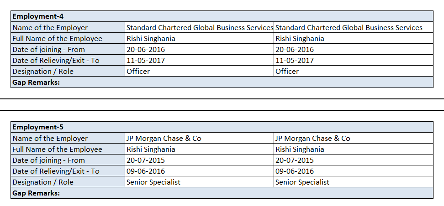This screenshot has width=444, height=206.
Task: Click the right 'Standard Chartered Global Business Services' cell
Action: pos(349,27)
